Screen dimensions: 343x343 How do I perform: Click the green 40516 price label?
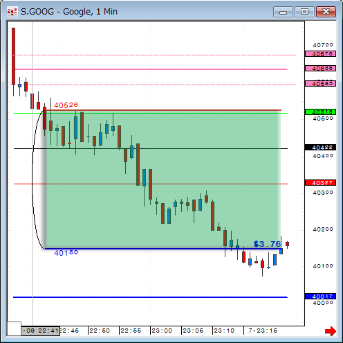coord(320,112)
